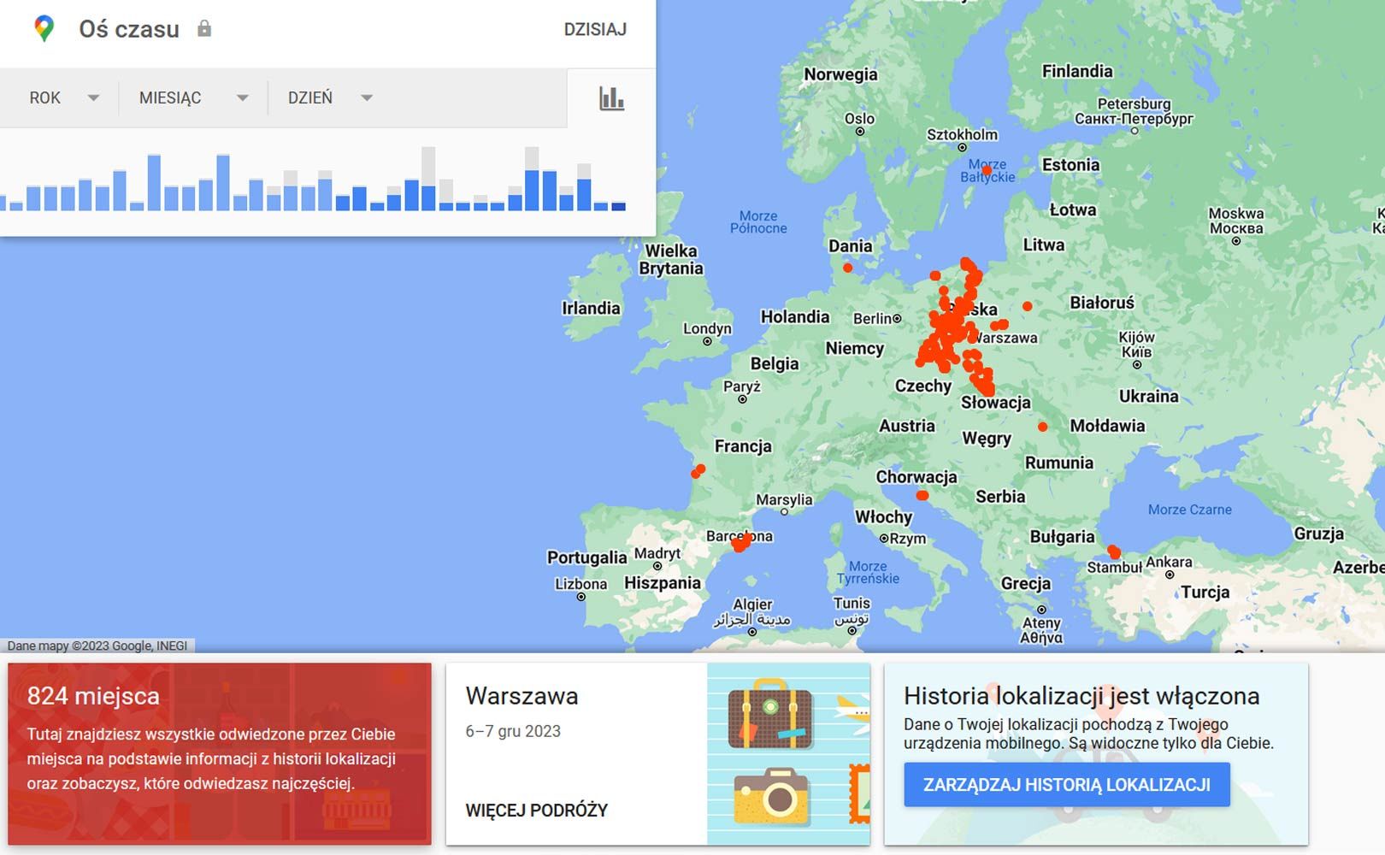Select Ankara on the map

(1169, 562)
